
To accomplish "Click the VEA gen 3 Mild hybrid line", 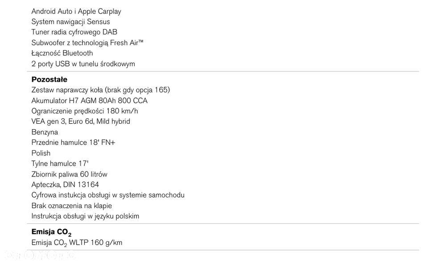I will [x=81, y=121].
